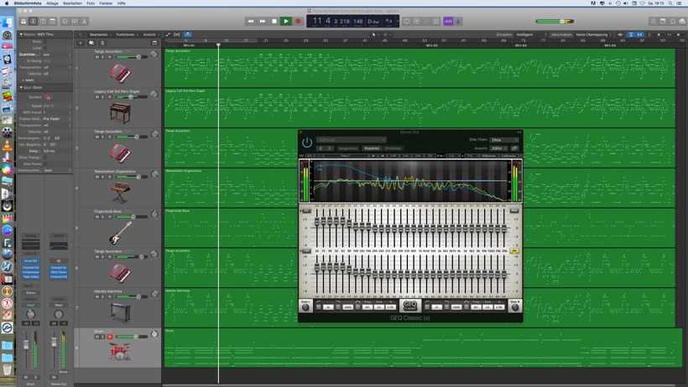Open the Einrasten Intelligent dropdown

pos(532,34)
